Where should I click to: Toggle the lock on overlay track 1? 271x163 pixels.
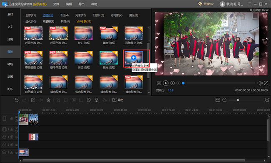[11, 153]
